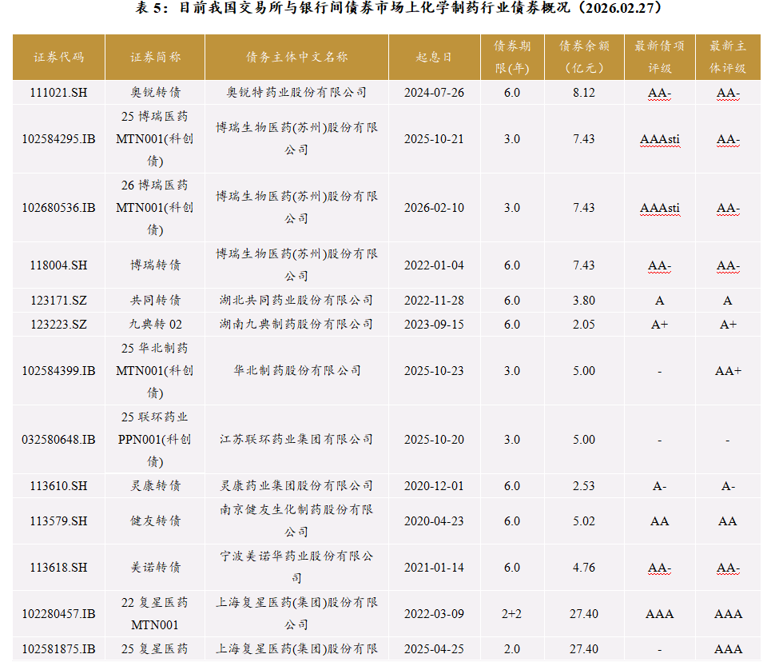775x670 pixels.
Task: Click 26 博瑞医药 MTN001(科创债) cell
Action: pos(155,208)
